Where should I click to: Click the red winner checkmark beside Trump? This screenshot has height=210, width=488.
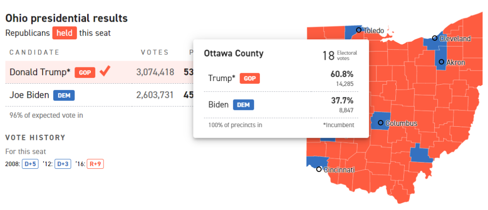105,71
